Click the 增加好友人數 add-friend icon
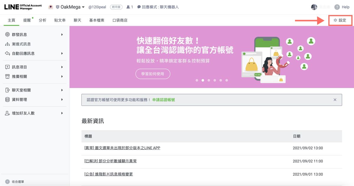354x186 pixels. (7, 113)
